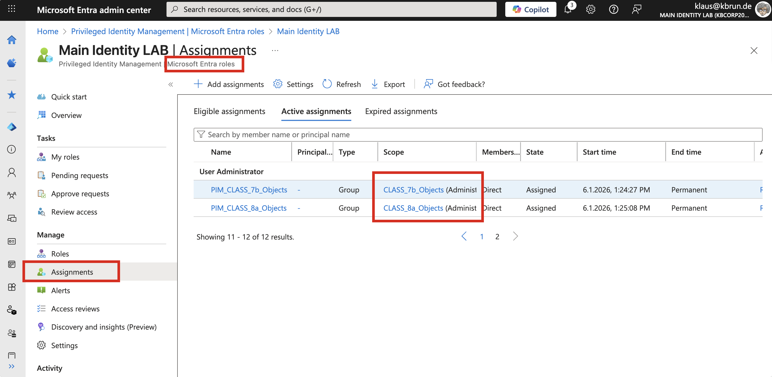Click Add assignments button
The width and height of the screenshot is (772, 377).
coord(229,84)
